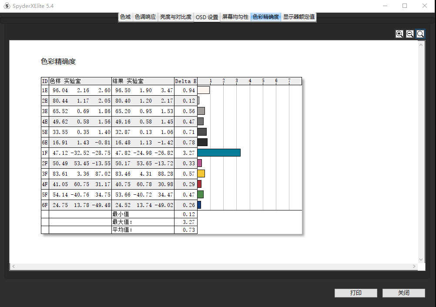Viewport: 436px width, 307px height.
Task: Click the 最大值 label
Action: click(x=122, y=222)
